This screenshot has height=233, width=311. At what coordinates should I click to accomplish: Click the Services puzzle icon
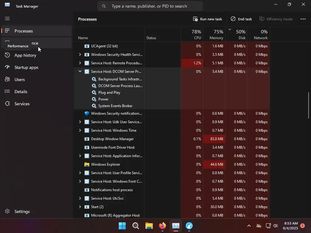coord(7,103)
